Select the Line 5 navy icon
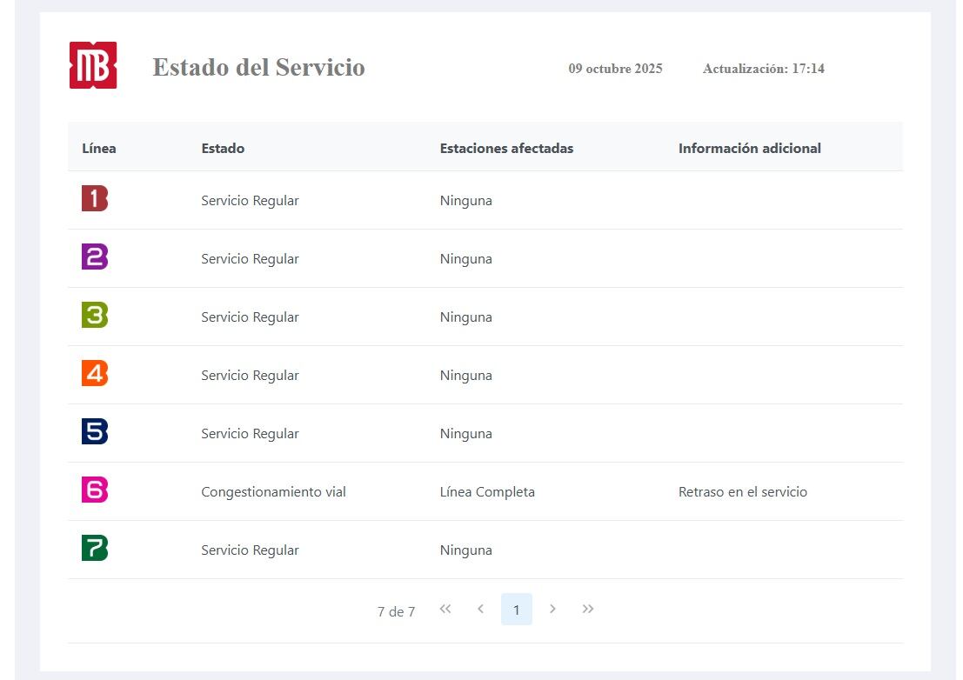The image size is (963, 680). click(95, 431)
